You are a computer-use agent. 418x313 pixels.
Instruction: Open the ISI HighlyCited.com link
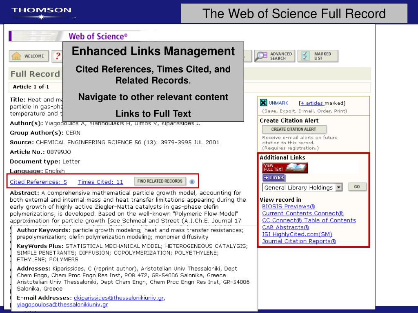pos(297,234)
